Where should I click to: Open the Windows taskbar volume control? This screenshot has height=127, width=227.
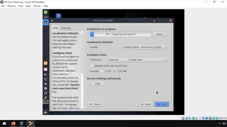tap(224, 123)
